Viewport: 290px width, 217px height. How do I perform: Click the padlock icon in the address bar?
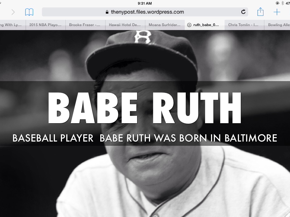[x=107, y=12]
